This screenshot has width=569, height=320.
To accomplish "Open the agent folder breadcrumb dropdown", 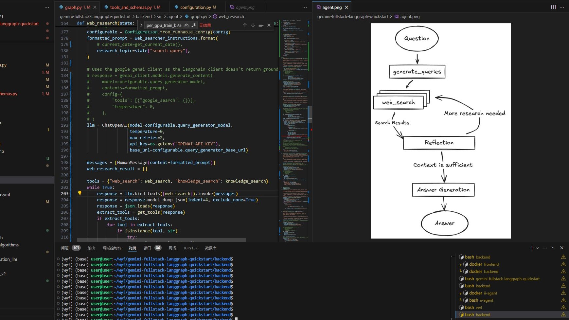I will pyautogui.click(x=173, y=16).
